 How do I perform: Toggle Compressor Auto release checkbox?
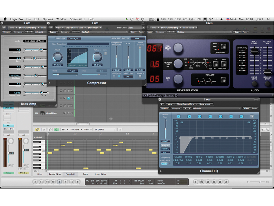105,53
